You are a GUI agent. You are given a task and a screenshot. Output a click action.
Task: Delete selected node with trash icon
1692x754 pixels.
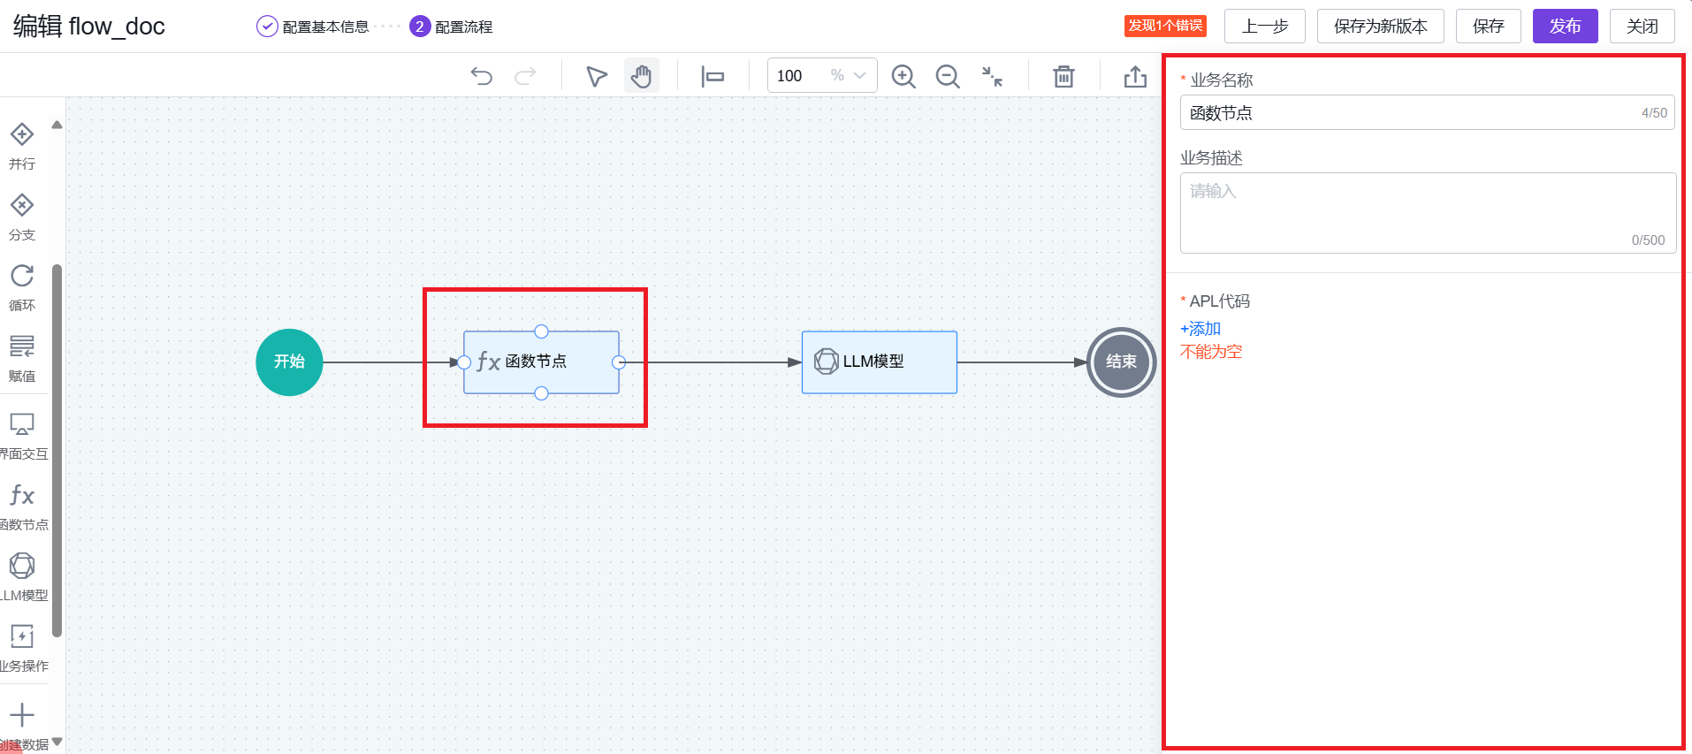coord(1063,76)
